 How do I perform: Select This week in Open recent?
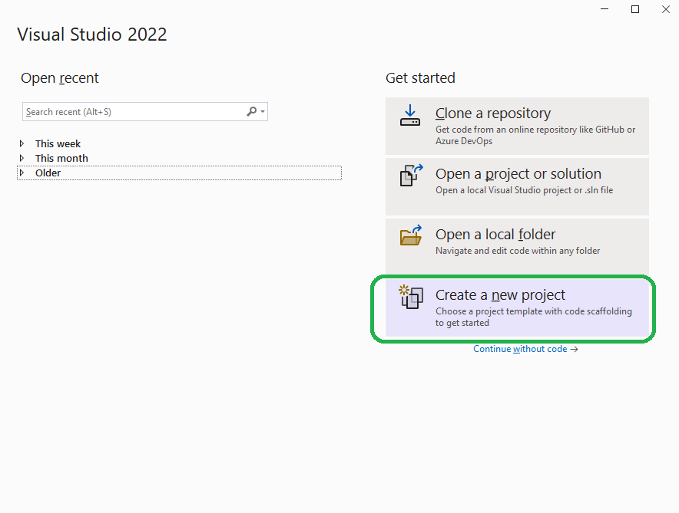click(58, 143)
